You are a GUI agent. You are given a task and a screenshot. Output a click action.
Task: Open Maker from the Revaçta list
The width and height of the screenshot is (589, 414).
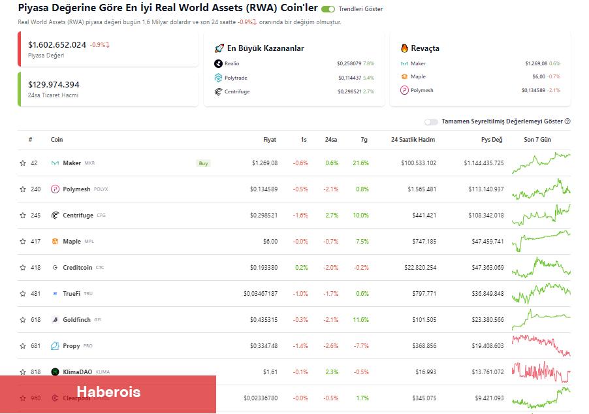418,63
